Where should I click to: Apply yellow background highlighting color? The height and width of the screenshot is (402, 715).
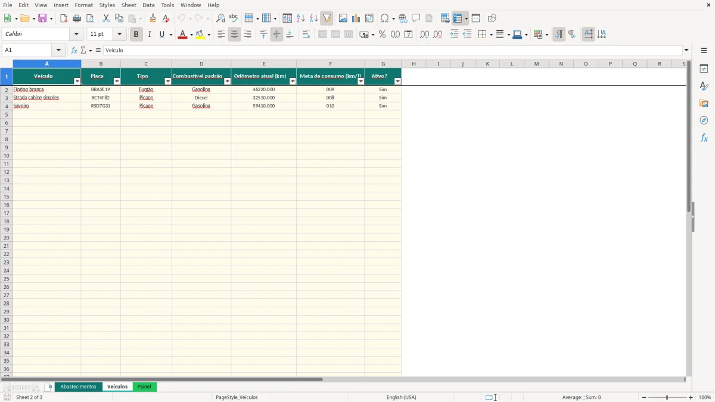[x=200, y=35]
